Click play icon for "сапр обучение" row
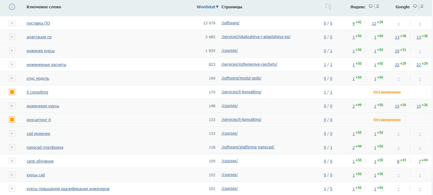This screenshot has width=433, height=195. point(12,161)
